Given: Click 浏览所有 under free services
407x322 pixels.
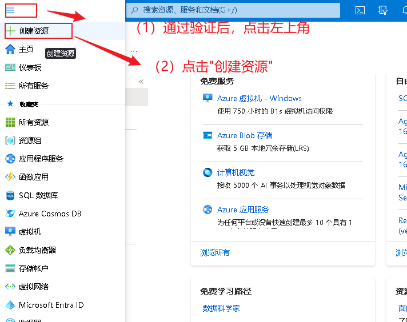Looking at the screenshot, I should click(x=215, y=252).
